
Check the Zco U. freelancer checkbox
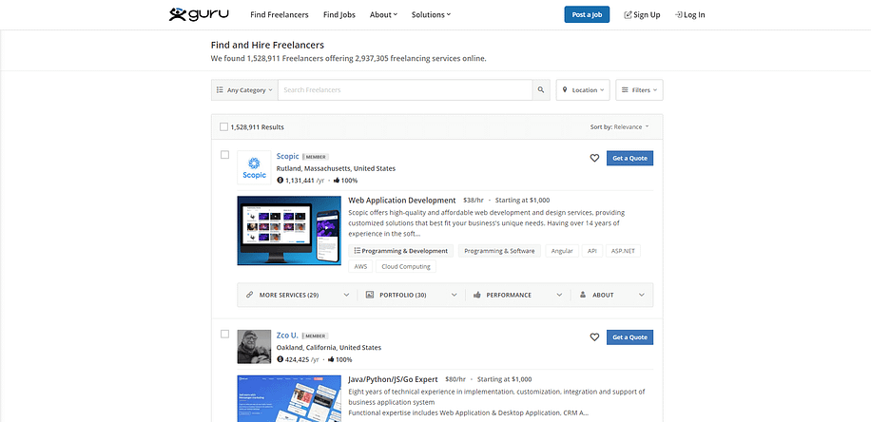[x=224, y=335]
